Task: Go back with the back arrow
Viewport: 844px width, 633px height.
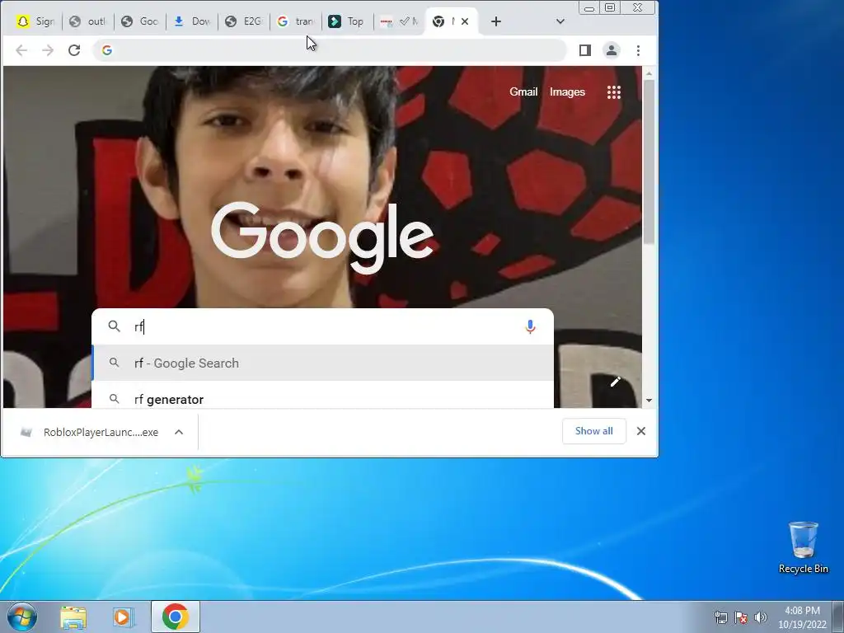Action: (21, 50)
